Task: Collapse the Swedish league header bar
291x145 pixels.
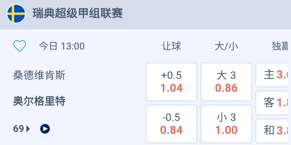Action: 205,14
